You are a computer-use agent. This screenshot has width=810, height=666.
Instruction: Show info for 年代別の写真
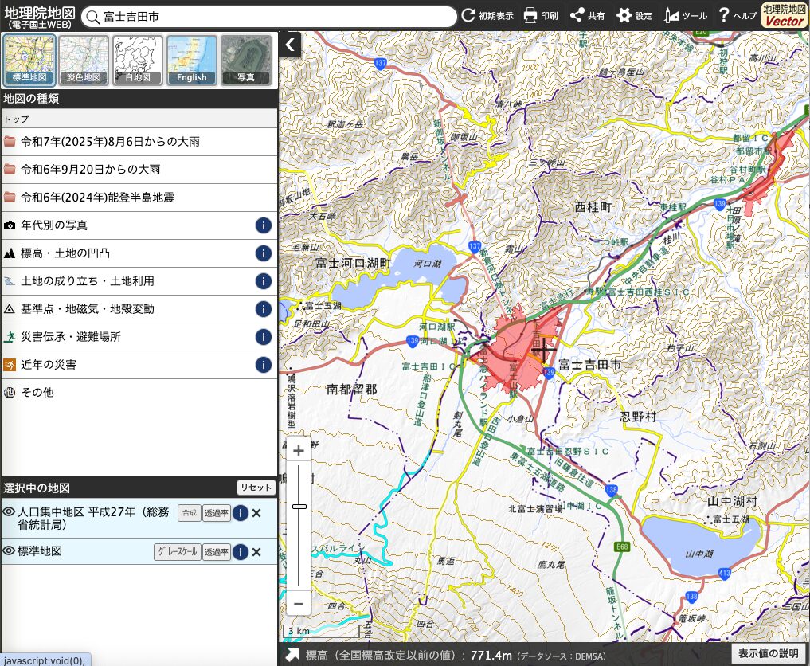(x=264, y=225)
